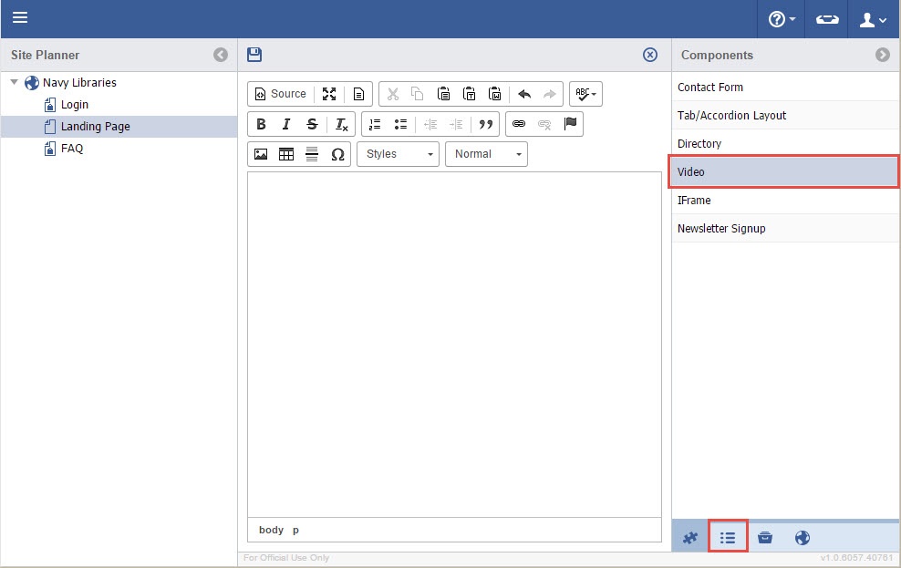Toggle italic text formatting

[286, 124]
